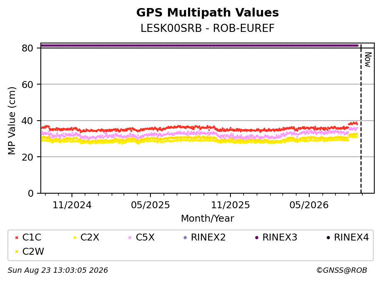Click the Now dashed line label

(368, 60)
